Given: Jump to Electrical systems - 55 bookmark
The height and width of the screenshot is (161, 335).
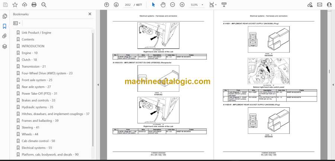Looking at the screenshot, I should click(x=37, y=148).
